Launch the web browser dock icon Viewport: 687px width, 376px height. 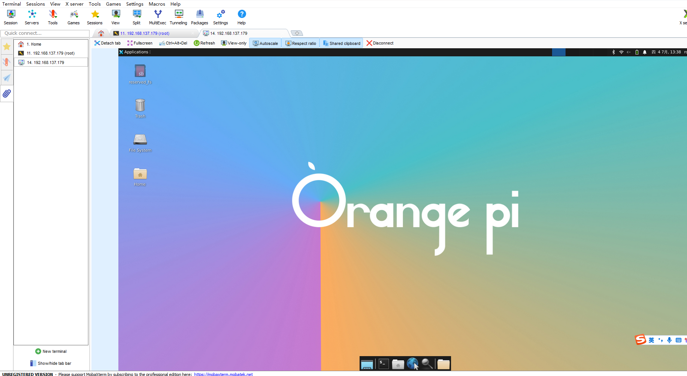pos(413,364)
